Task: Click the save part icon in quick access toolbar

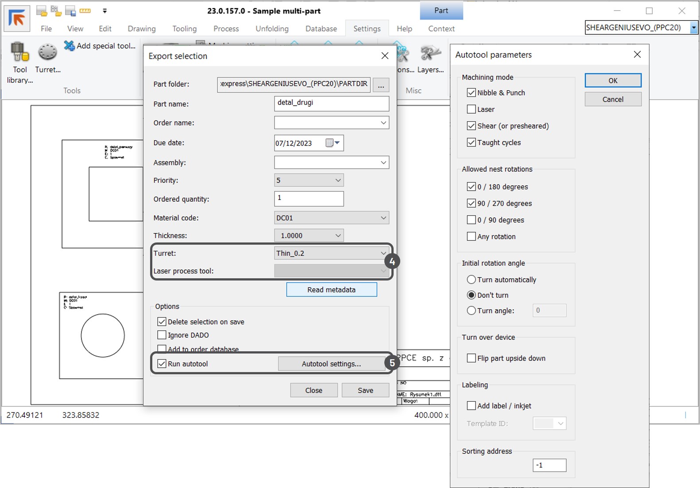Action: pos(70,11)
